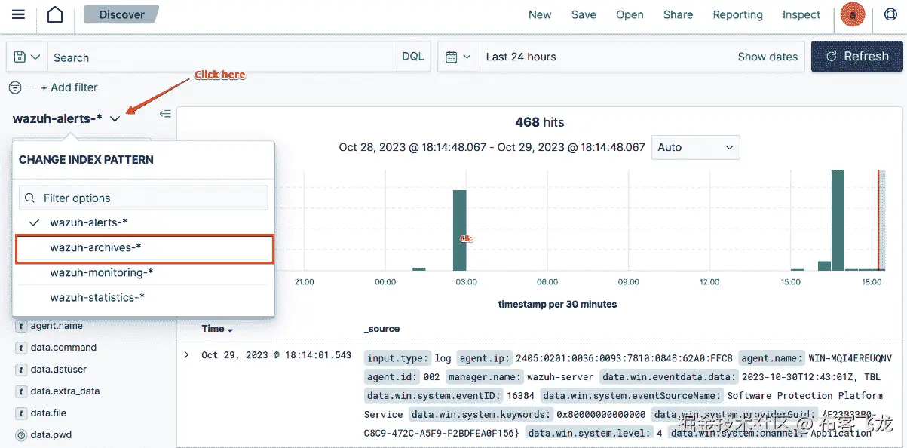Click the data.extra_data field

click(x=65, y=391)
